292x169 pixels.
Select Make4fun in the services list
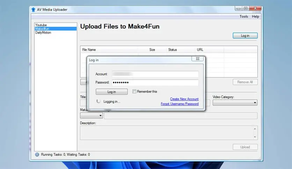click(x=56, y=29)
